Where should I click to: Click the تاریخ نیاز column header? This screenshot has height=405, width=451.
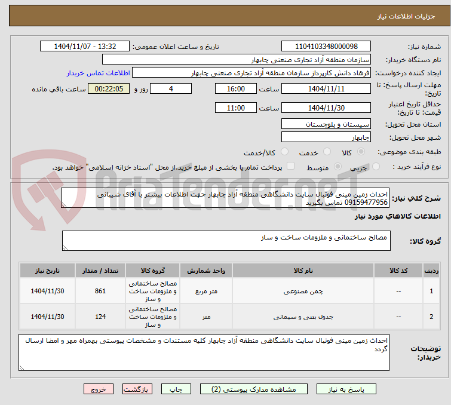pos(47,271)
